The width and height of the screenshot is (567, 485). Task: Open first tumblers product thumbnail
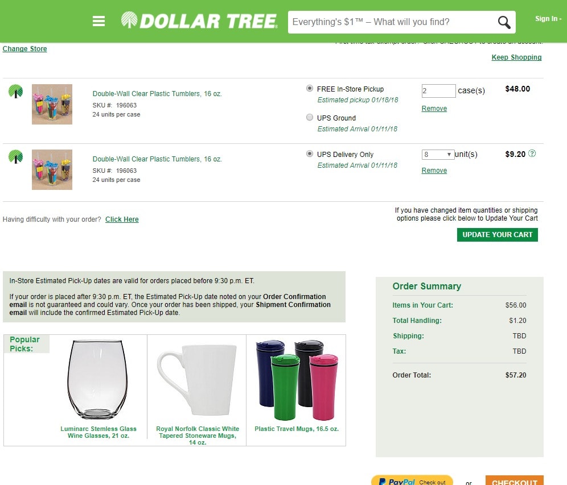click(x=52, y=105)
